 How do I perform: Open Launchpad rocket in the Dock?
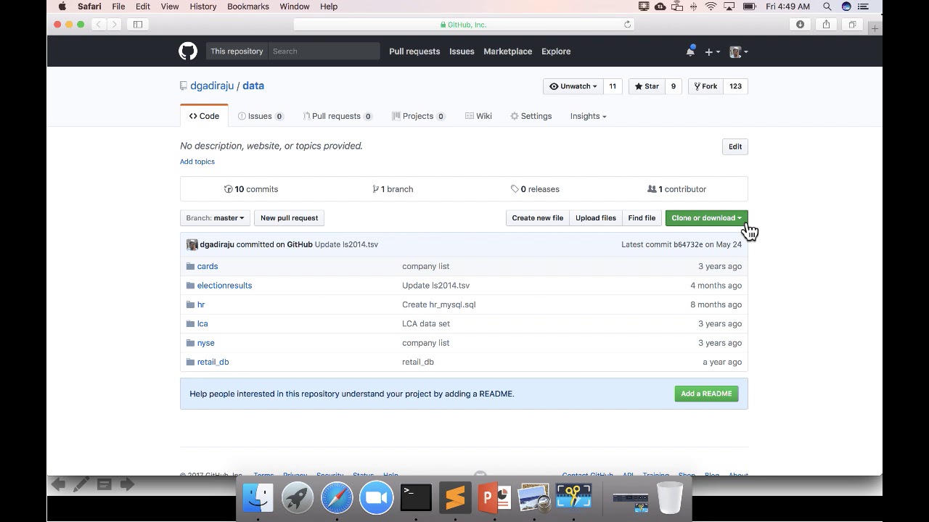click(x=298, y=498)
